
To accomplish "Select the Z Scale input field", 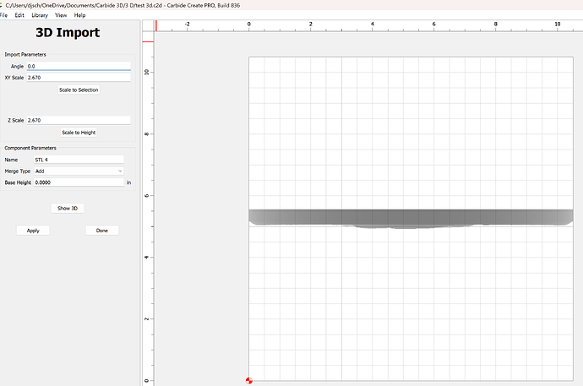I will (79, 121).
